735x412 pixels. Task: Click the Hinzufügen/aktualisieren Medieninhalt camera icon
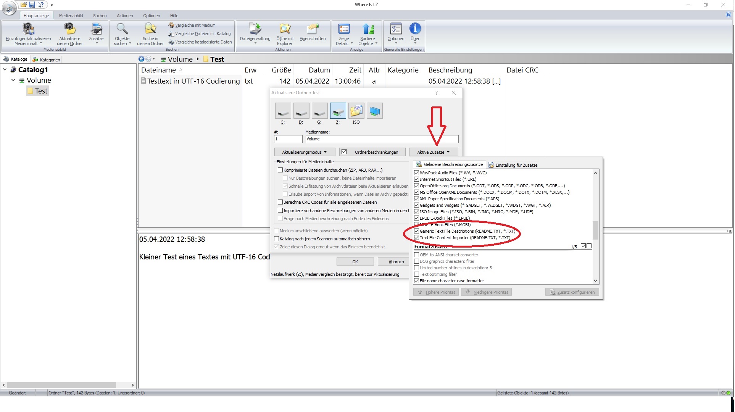(x=28, y=29)
